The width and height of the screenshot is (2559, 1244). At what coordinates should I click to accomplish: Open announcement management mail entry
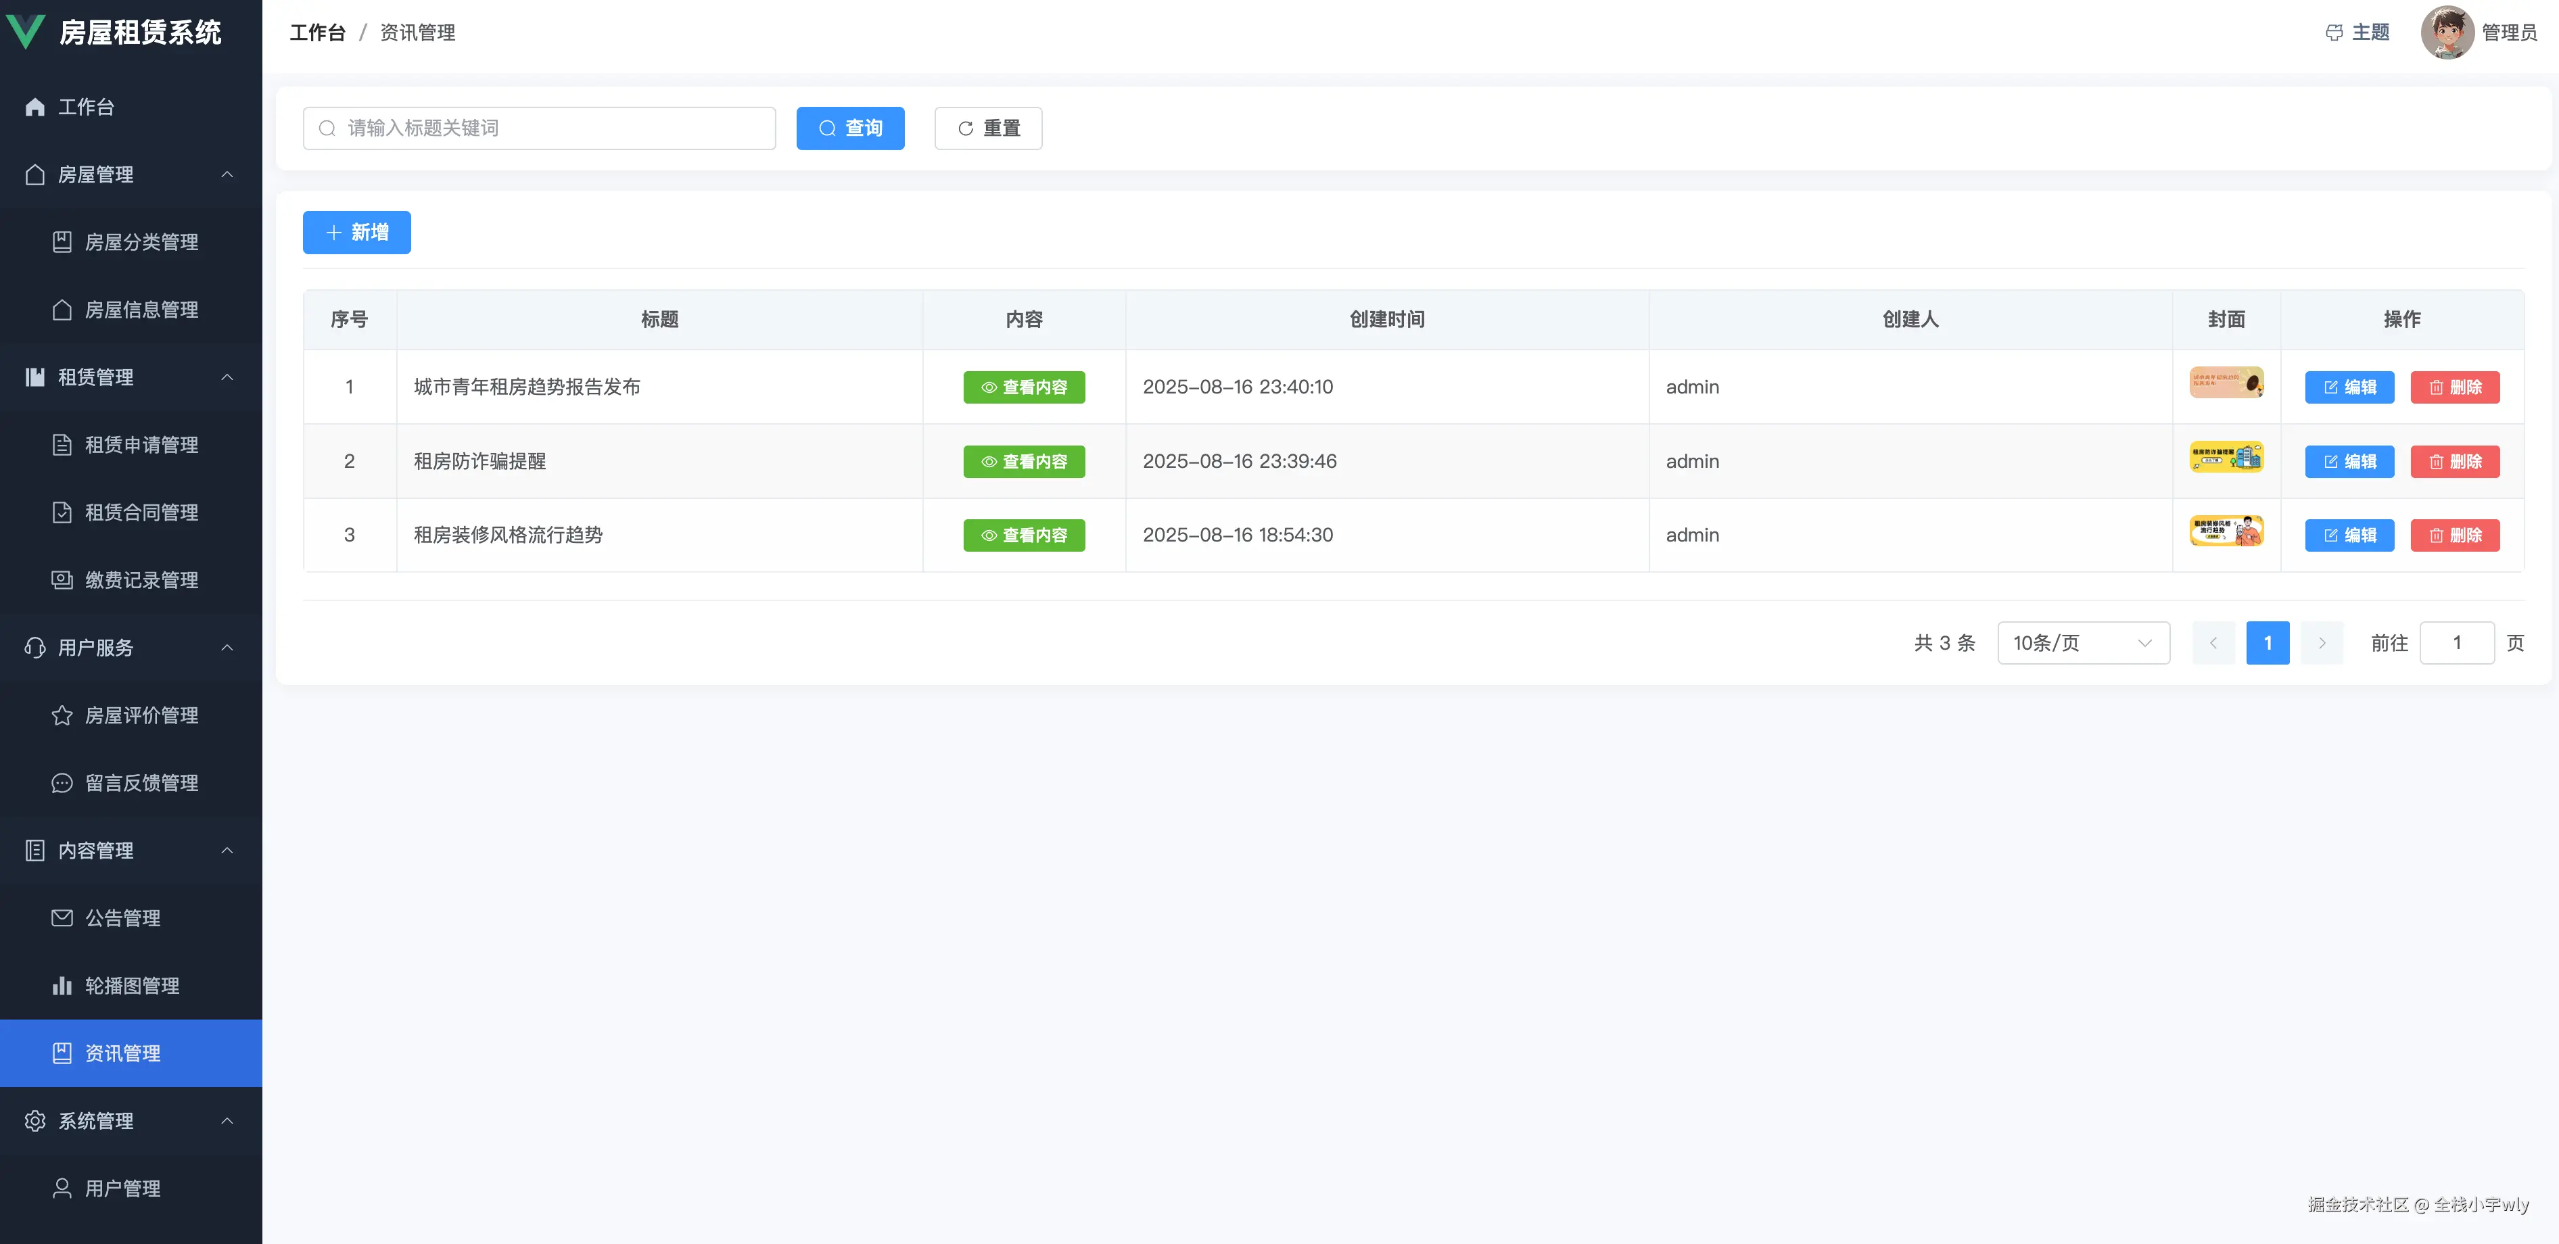[121, 917]
